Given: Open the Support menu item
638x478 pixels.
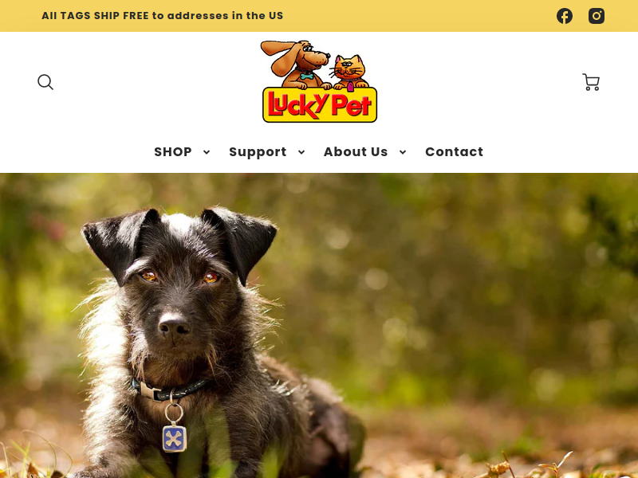Looking at the screenshot, I should (x=258, y=151).
